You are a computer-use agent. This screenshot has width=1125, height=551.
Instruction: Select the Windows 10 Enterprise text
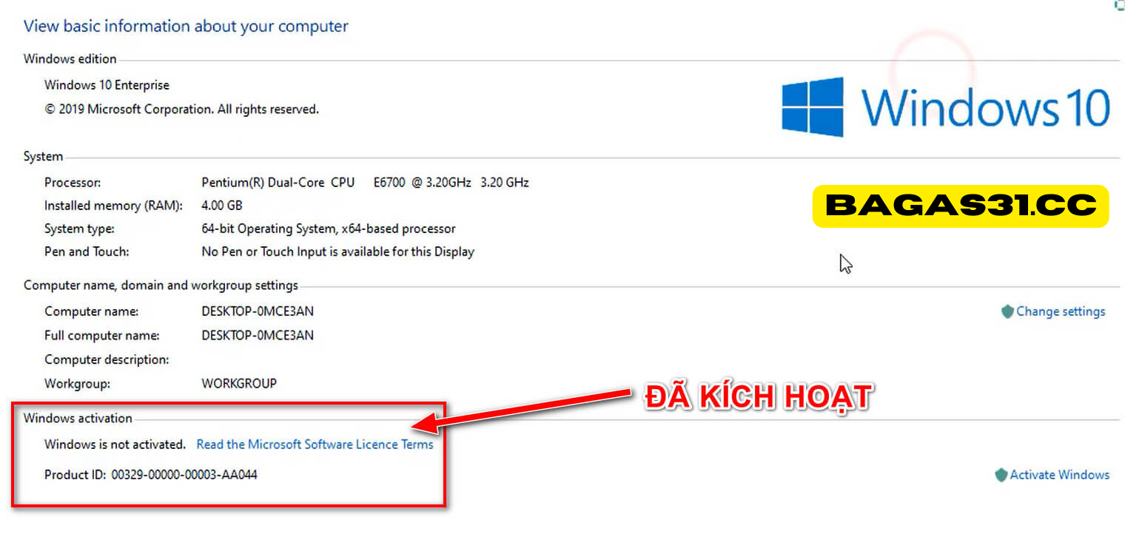[107, 85]
